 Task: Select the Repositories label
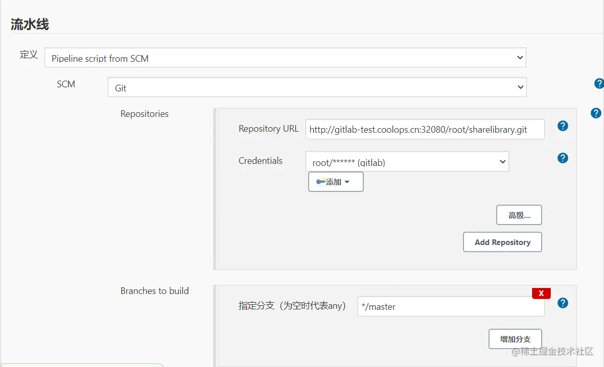coord(145,114)
